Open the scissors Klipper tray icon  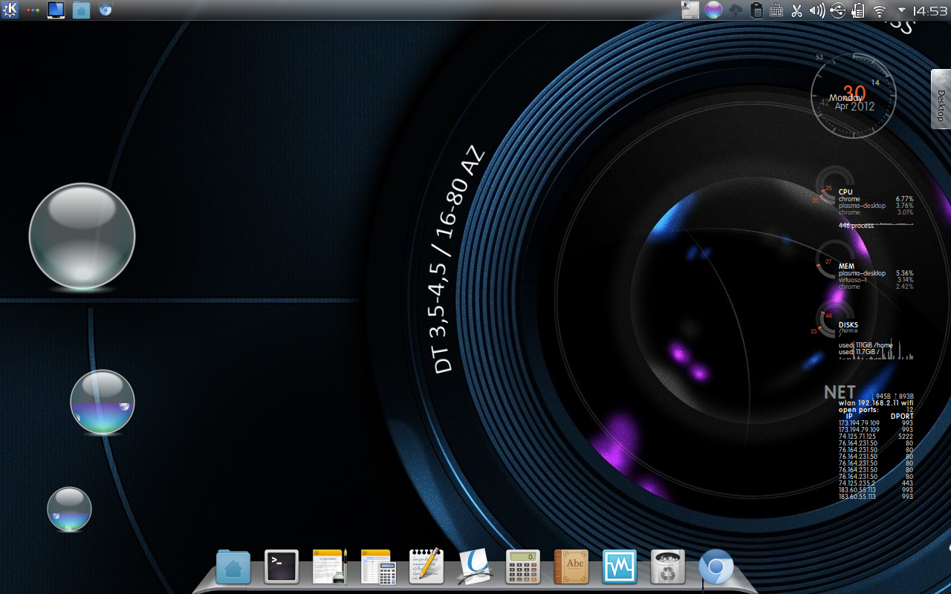click(x=796, y=10)
